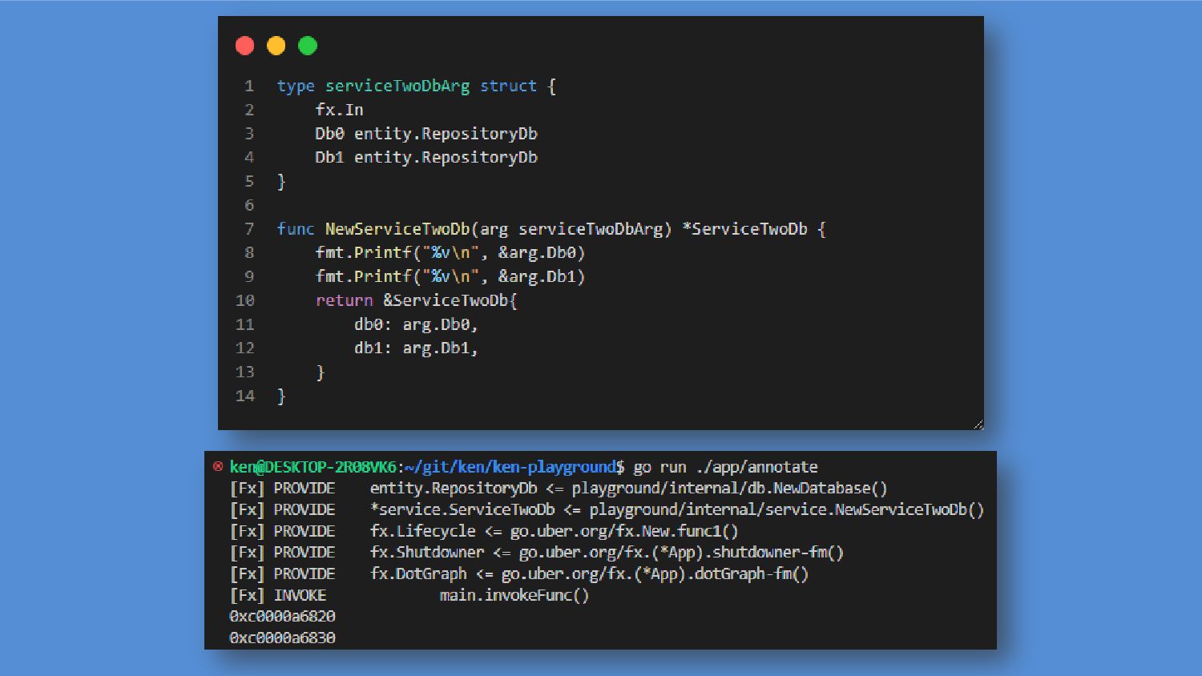Click the INVOKE main.invokeFunc() line
1202x676 pixels.
pos(409,595)
